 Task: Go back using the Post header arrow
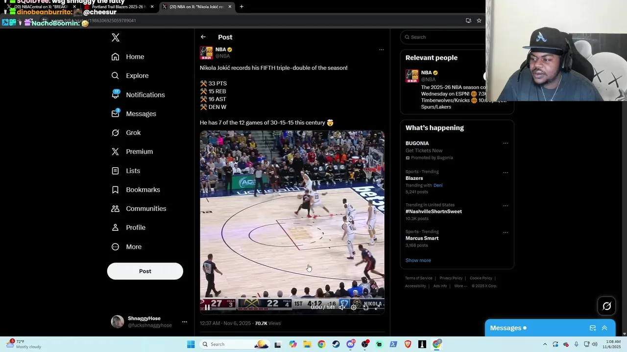click(x=203, y=37)
